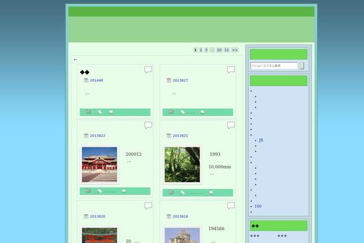
Task: Focus the Google custom search field
Action: click(274, 66)
